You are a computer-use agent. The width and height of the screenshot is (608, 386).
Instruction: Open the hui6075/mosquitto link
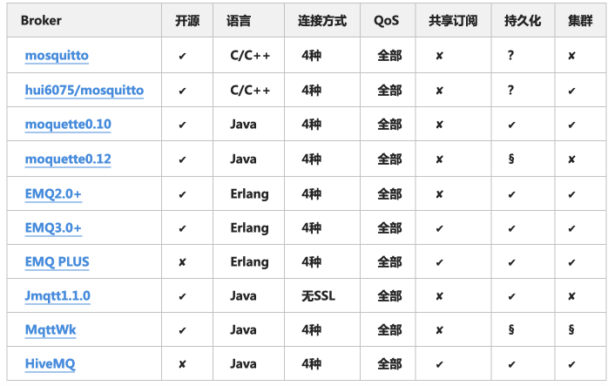84,90
